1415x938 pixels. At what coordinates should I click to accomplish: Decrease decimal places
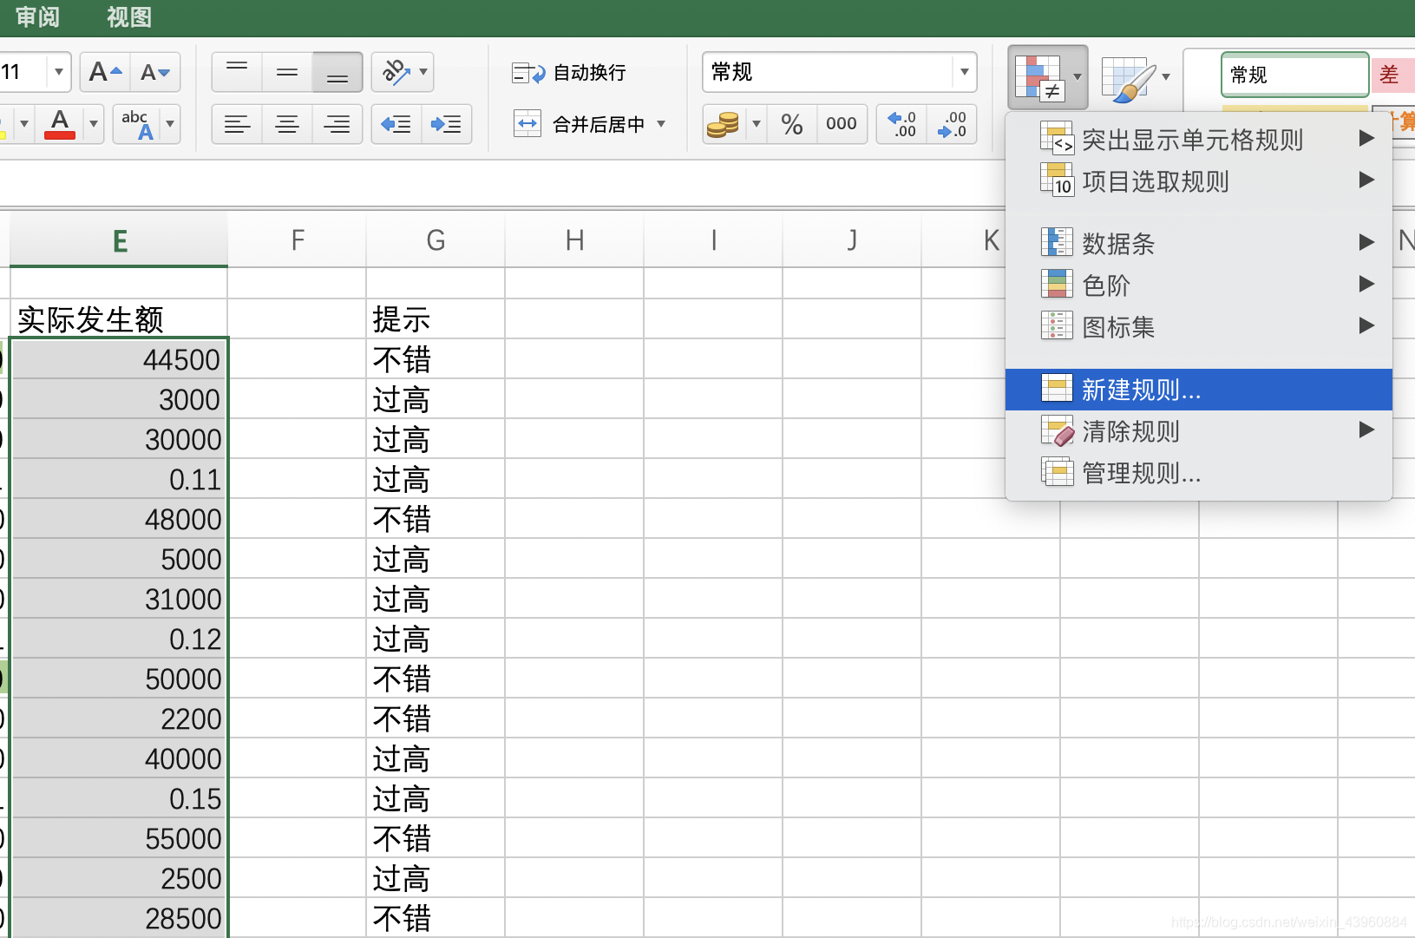(953, 124)
